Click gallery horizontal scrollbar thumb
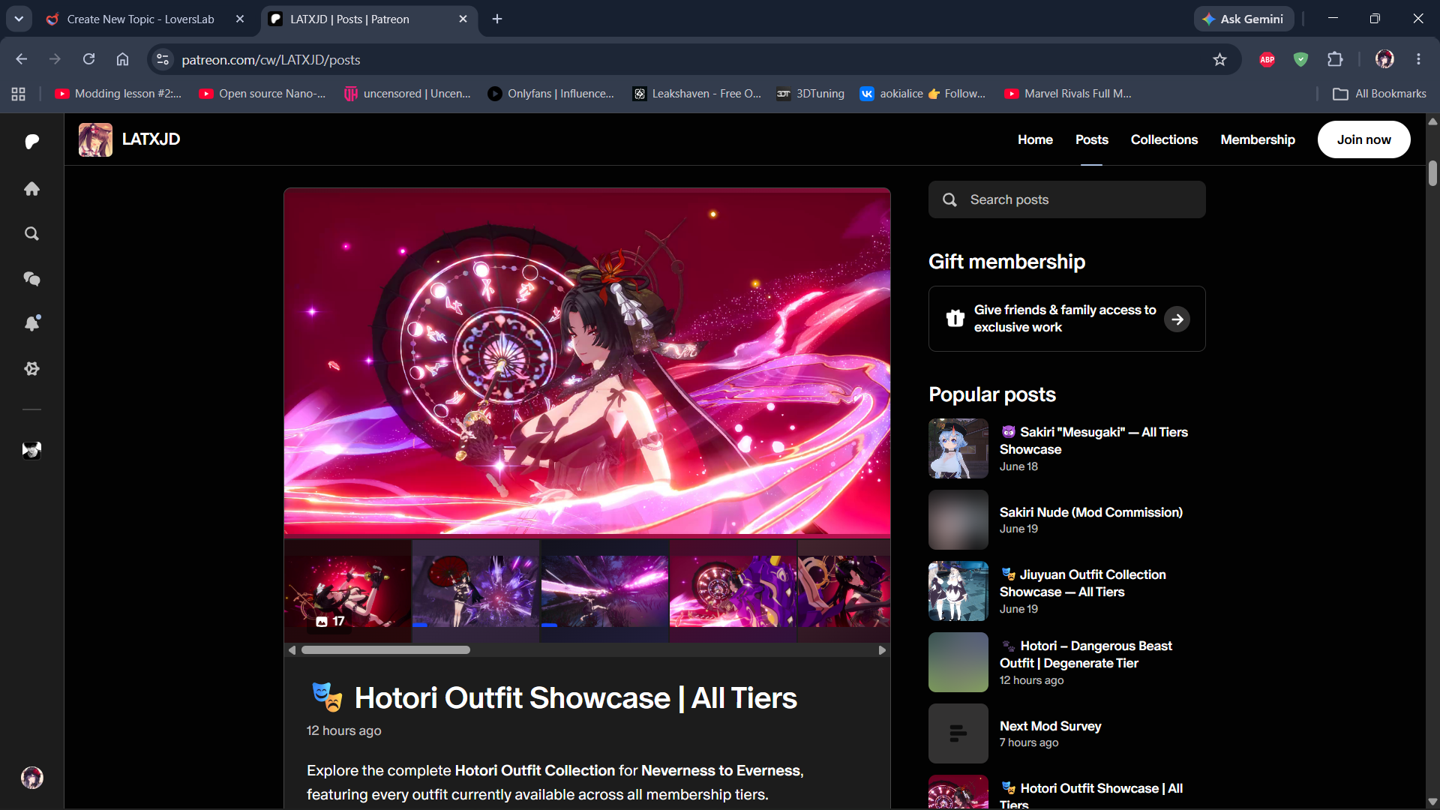 tap(385, 650)
